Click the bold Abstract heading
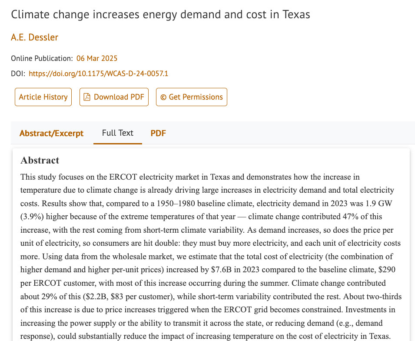415x341 pixels. [40, 160]
